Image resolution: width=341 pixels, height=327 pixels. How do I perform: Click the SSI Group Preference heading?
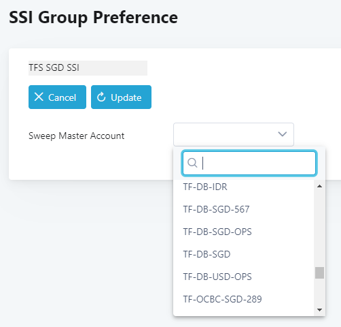pos(93,18)
